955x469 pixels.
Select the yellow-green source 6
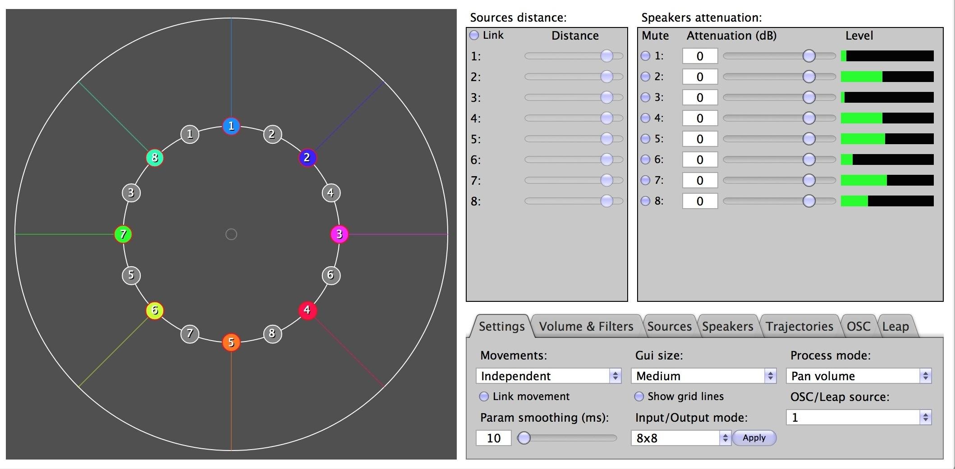coord(154,310)
